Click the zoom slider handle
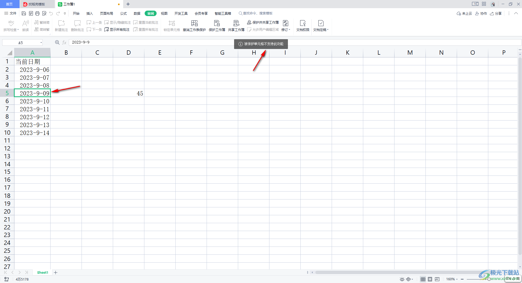This screenshot has height=283, width=522. [489, 279]
